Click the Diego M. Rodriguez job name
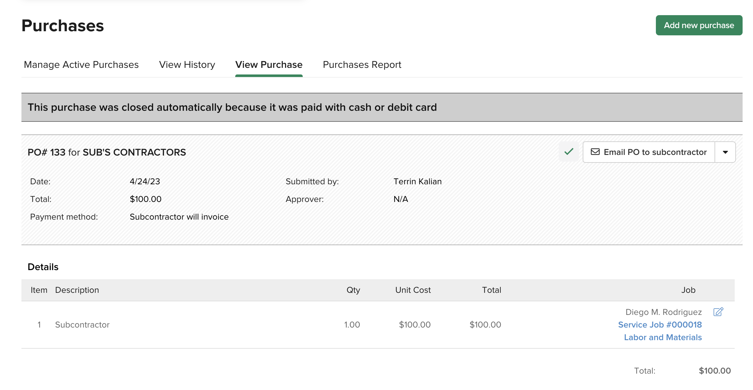This screenshot has width=753, height=390. (x=663, y=312)
